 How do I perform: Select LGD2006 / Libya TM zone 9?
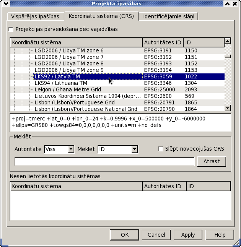pos(117,70)
